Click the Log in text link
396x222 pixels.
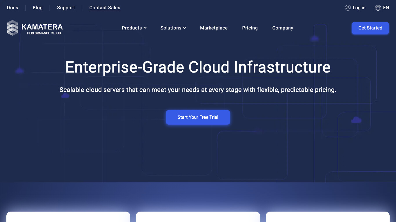[359, 8]
